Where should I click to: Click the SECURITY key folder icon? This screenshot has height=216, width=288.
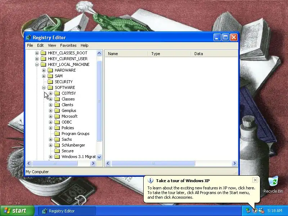click(x=50, y=82)
